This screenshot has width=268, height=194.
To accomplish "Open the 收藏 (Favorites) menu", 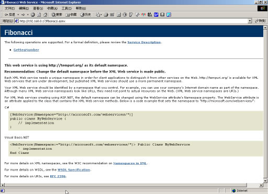I will pyautogui.click(x=52, y=8).
